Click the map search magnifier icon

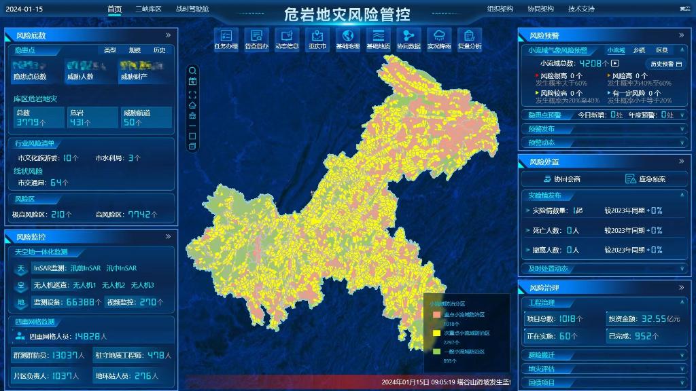click(x=192, y=71)
